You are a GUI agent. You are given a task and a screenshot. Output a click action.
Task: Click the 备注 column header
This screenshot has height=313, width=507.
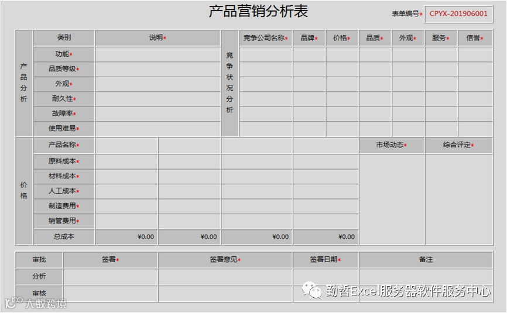click(x=426, y=260)
